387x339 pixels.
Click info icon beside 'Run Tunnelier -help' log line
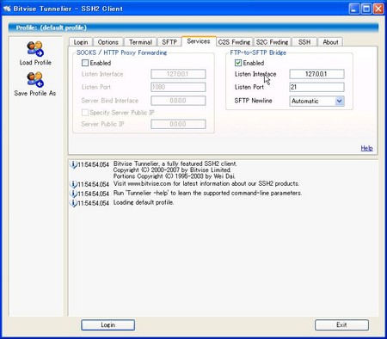pos(73,194)
